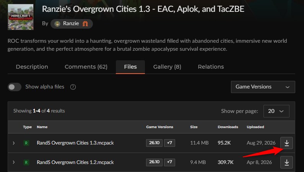Select the Files tab

(x=130, y=67)
